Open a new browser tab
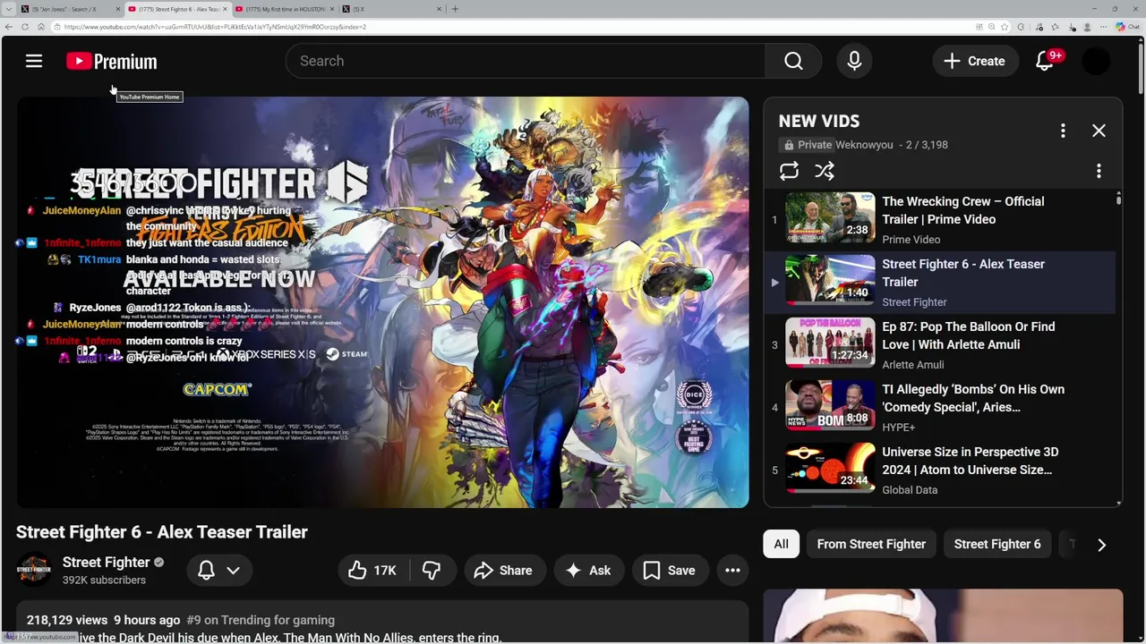The image size is (1146, 644). [455, 9]
